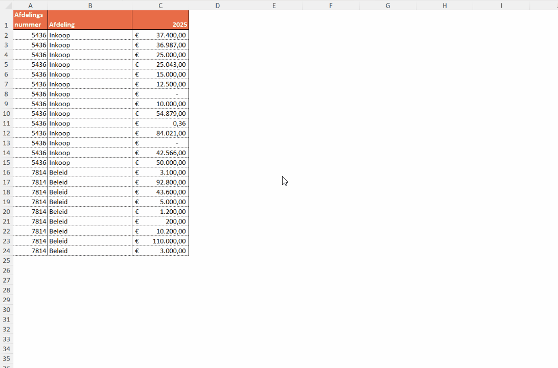Select the cell containing 25.043,00

pyautogui.click(x=160, y=64)
